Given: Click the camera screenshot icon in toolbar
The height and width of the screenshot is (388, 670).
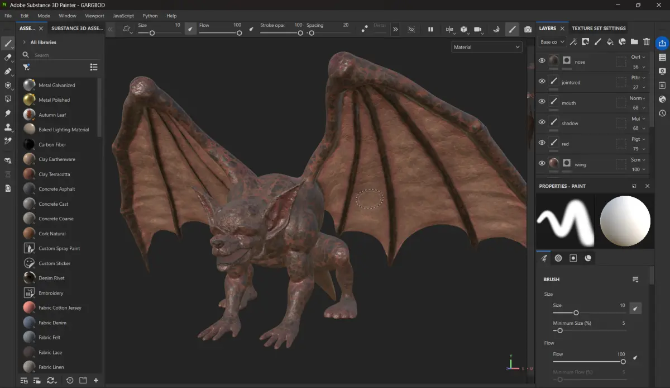Looking at the screenshot, I should tap(528, 29).
